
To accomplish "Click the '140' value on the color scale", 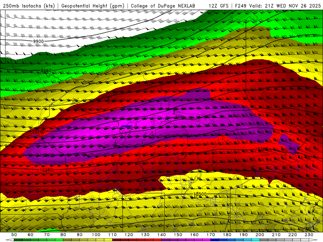I will 161,235.
